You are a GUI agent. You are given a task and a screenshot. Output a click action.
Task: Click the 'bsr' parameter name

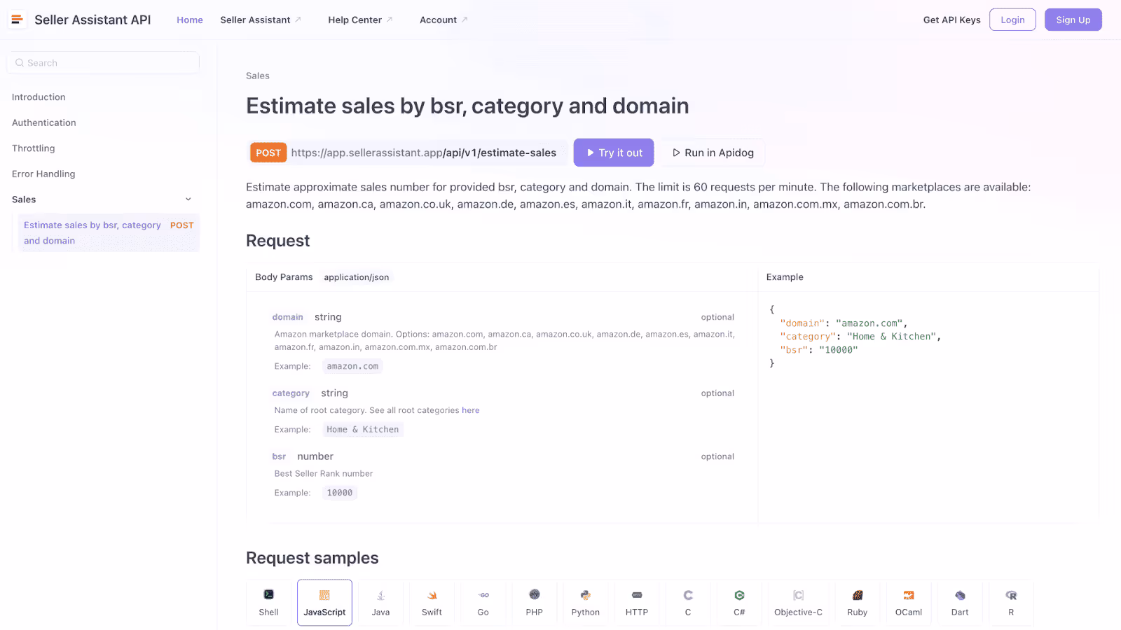[x=279, y=456]
